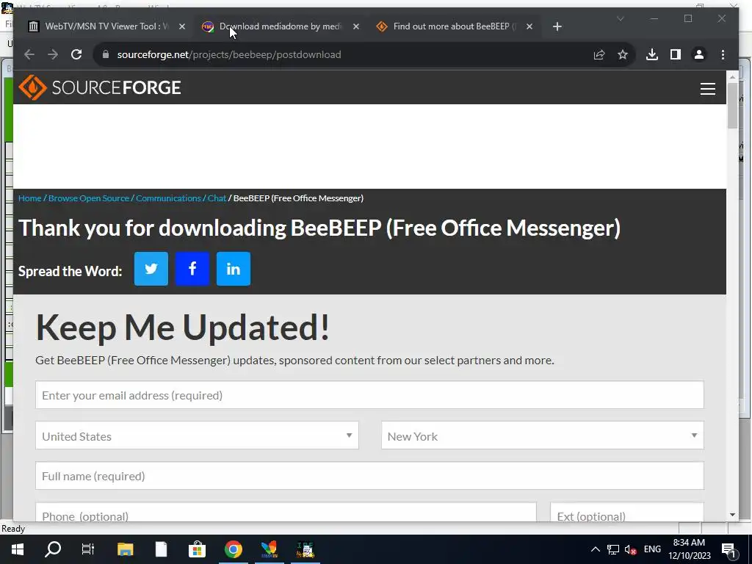Click the scrollbar up arrow
The height and width of the screenshot is (564, 752).
tap(732, 76)
